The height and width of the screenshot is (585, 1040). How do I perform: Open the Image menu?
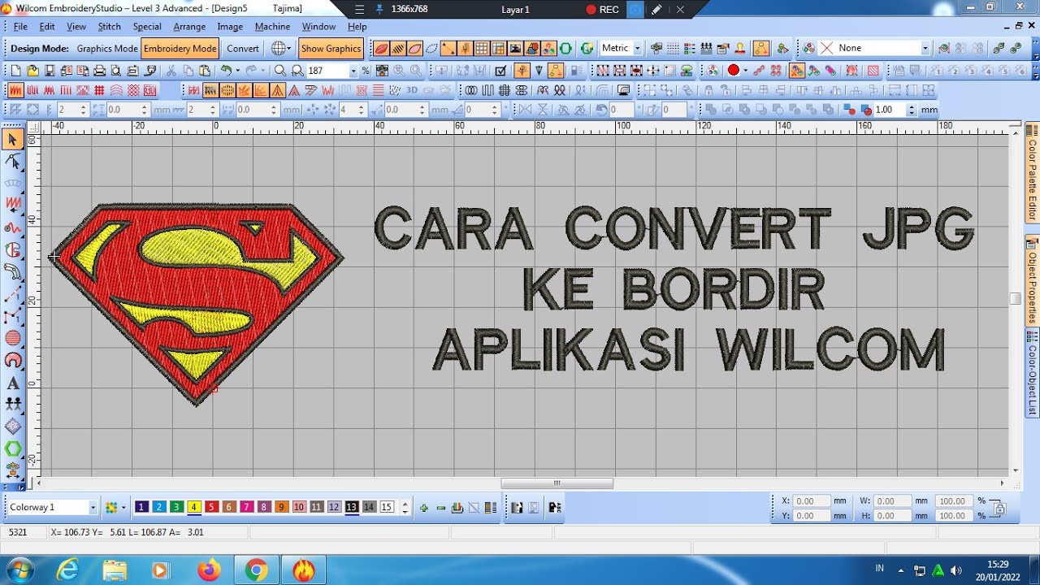(x=230, y=27)
